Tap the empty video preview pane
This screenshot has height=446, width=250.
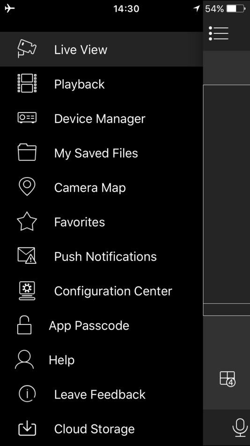[227, 194]
